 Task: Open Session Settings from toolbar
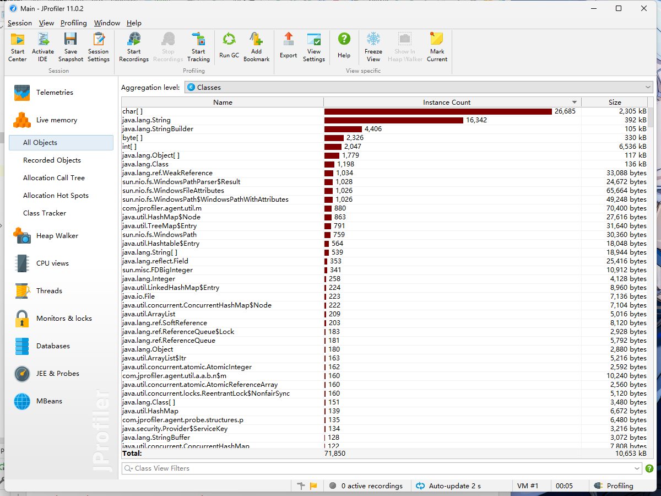[x=99, y=47]
